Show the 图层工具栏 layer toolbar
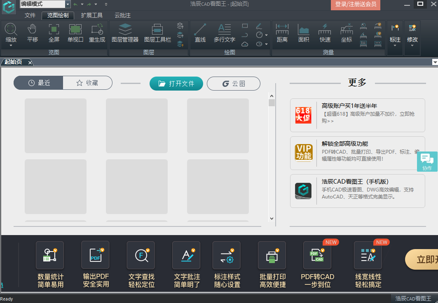 point(157,33)
